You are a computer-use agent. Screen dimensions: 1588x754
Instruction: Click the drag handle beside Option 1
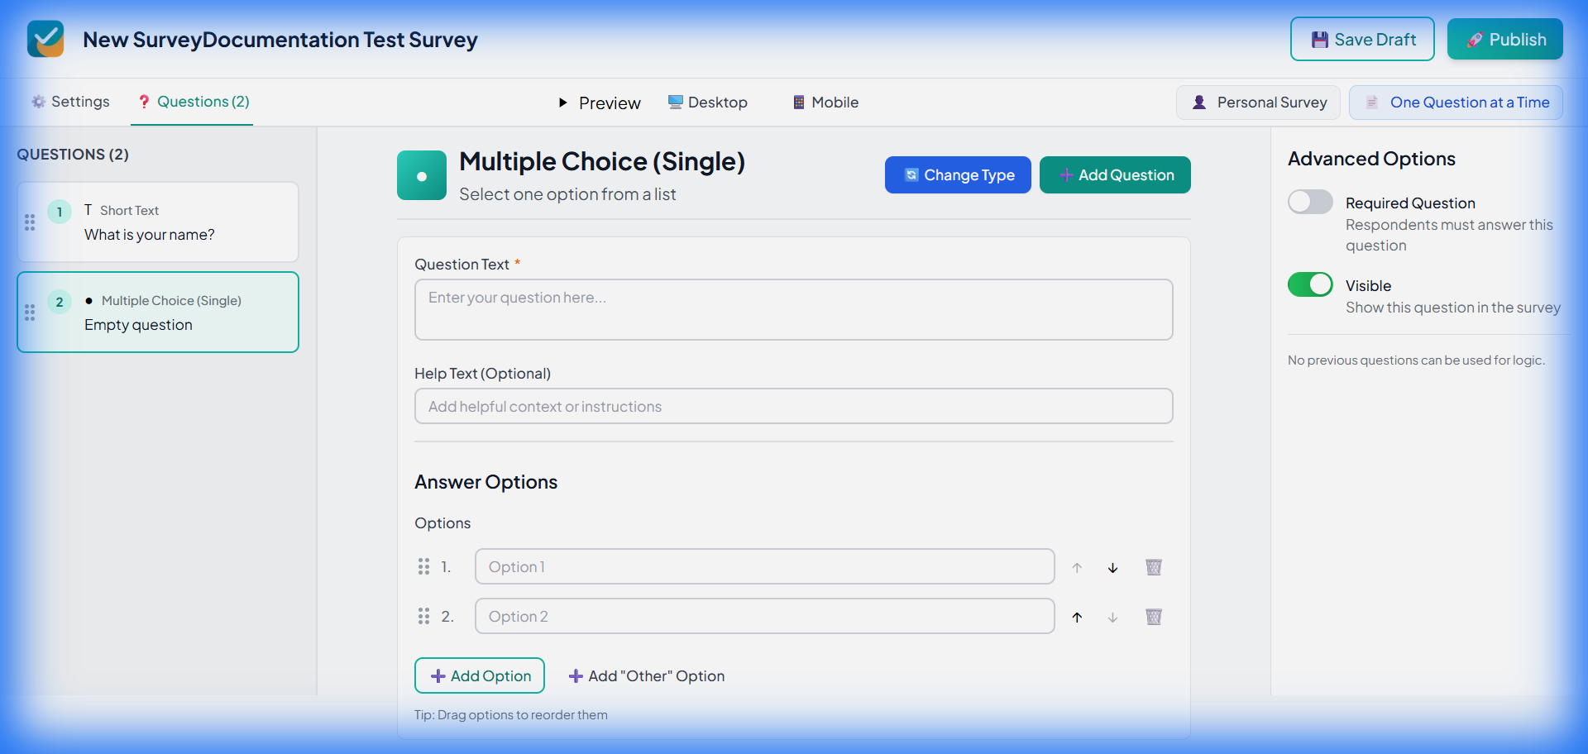(x=424, y=567)
